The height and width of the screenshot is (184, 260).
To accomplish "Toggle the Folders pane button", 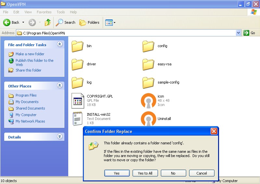I will click(89, 22).
